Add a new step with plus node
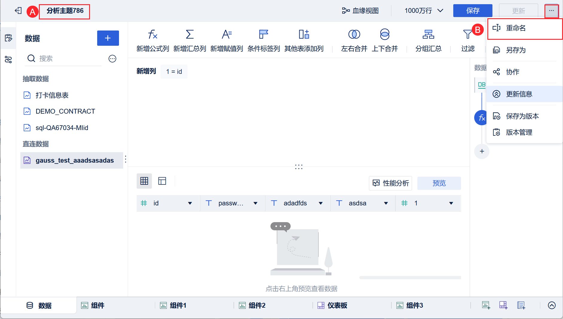 tap(482, 151)
